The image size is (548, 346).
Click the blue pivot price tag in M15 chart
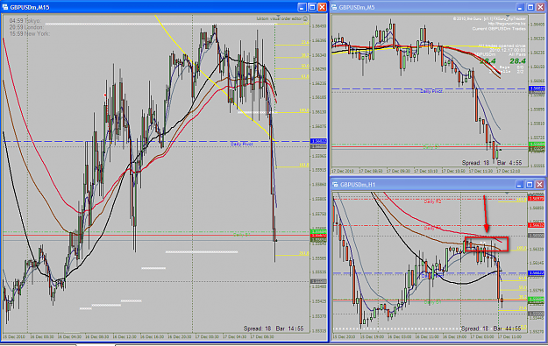pos(318,141)
